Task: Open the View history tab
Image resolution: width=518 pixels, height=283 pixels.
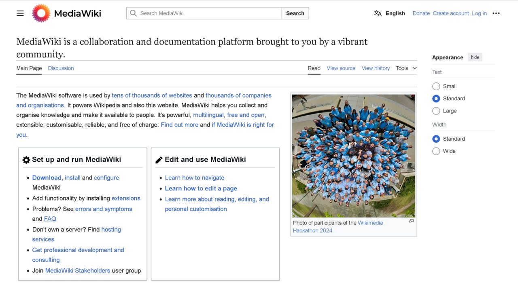Action: (x=376, y=68)
